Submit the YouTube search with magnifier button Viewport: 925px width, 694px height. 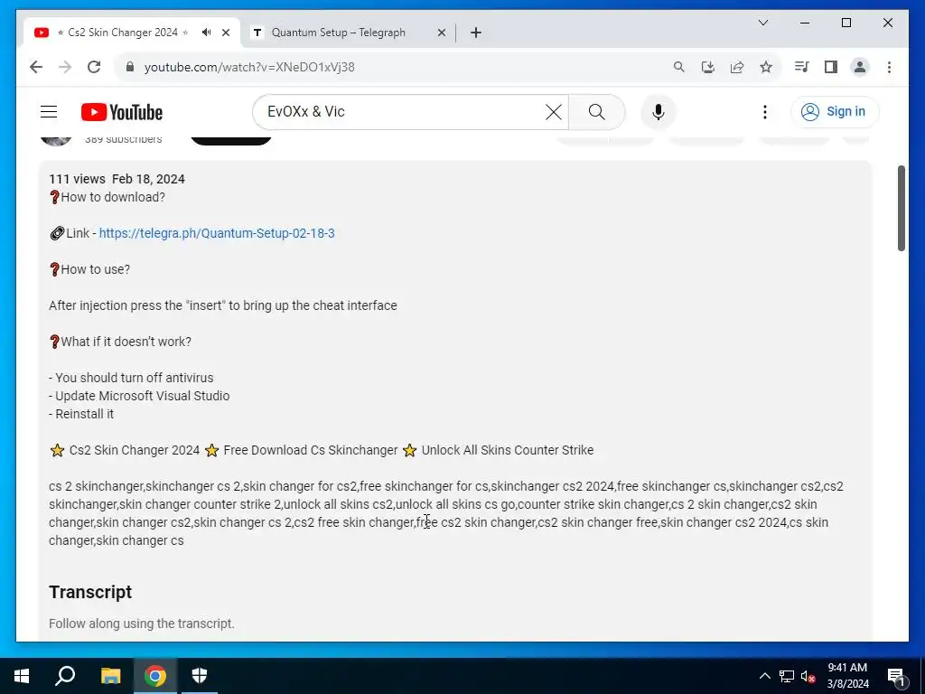pyautogui.click(x=596, y=111)
